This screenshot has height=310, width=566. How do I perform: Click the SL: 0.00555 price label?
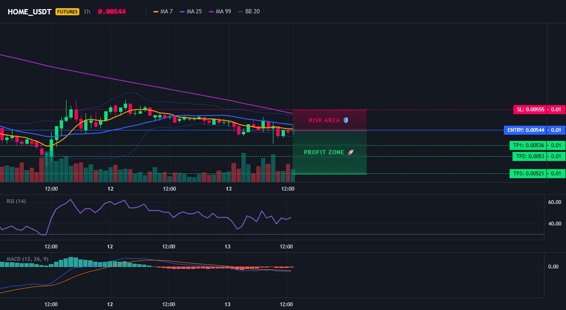click(x=530, y=109)
